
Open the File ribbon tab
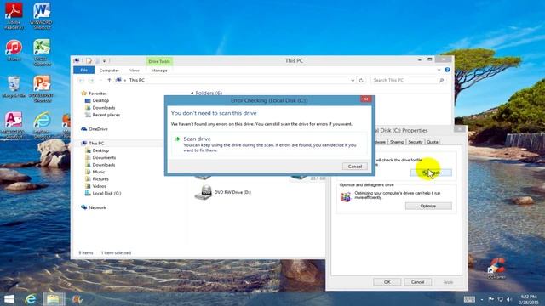[x=83, y=70]
